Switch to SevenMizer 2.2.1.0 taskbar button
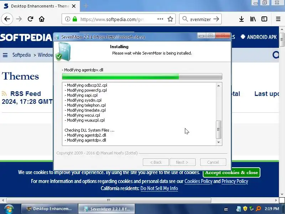Viewport: 285px width, 214px height. 107,209
